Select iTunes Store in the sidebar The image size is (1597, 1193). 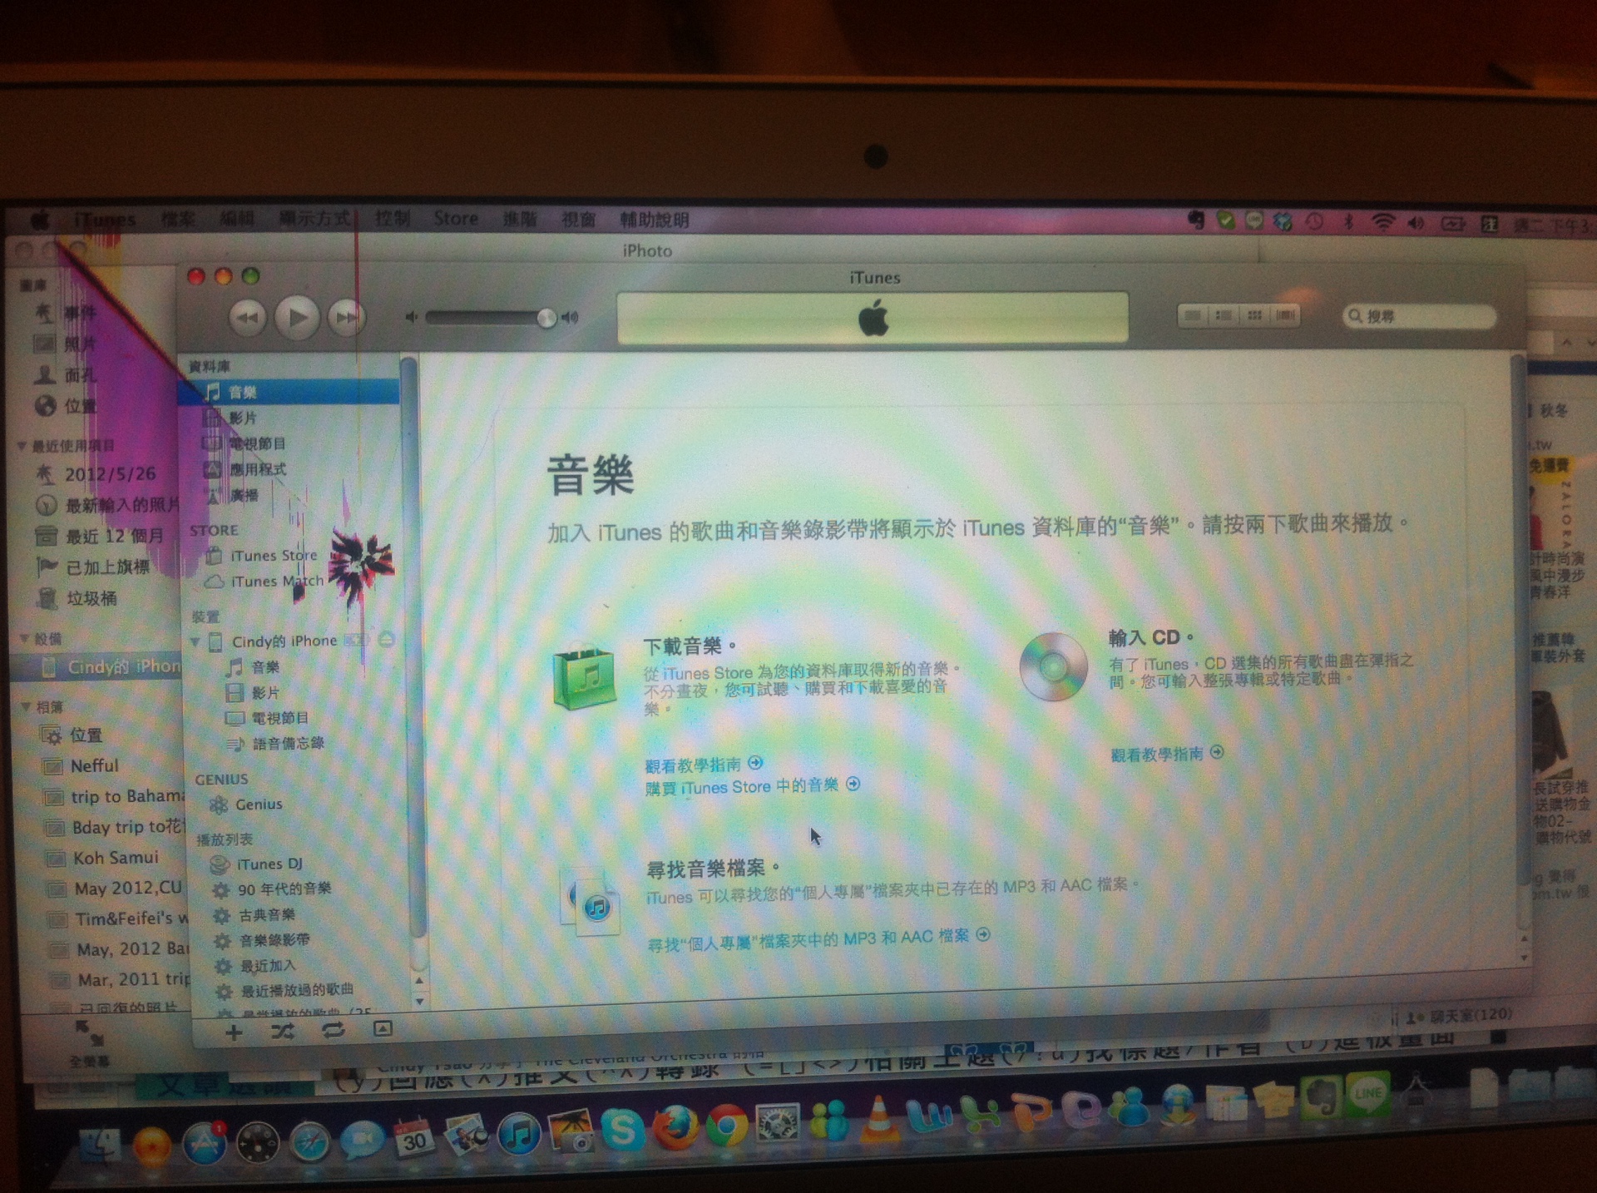click(x=273, y=556)
